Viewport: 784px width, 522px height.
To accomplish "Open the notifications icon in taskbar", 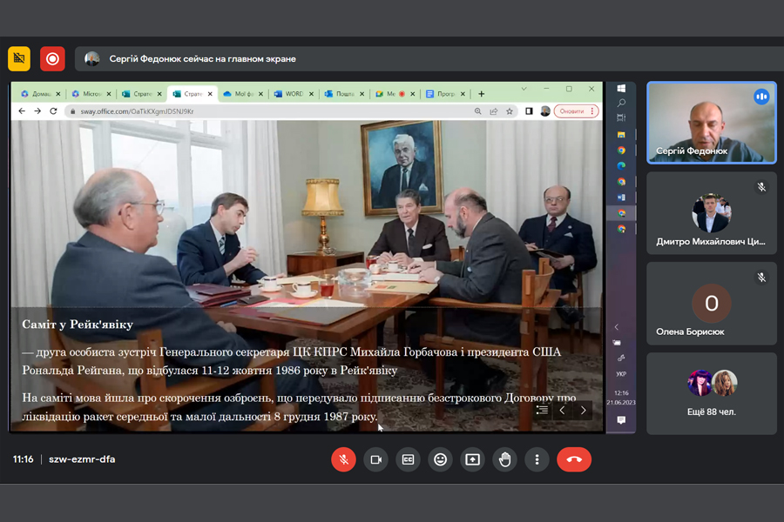I will [621, 420].
